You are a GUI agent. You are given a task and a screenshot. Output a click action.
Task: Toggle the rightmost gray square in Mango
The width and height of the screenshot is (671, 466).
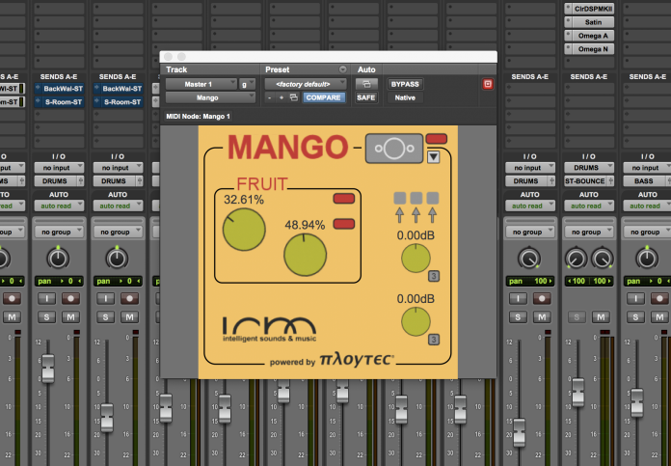(433, 198)
